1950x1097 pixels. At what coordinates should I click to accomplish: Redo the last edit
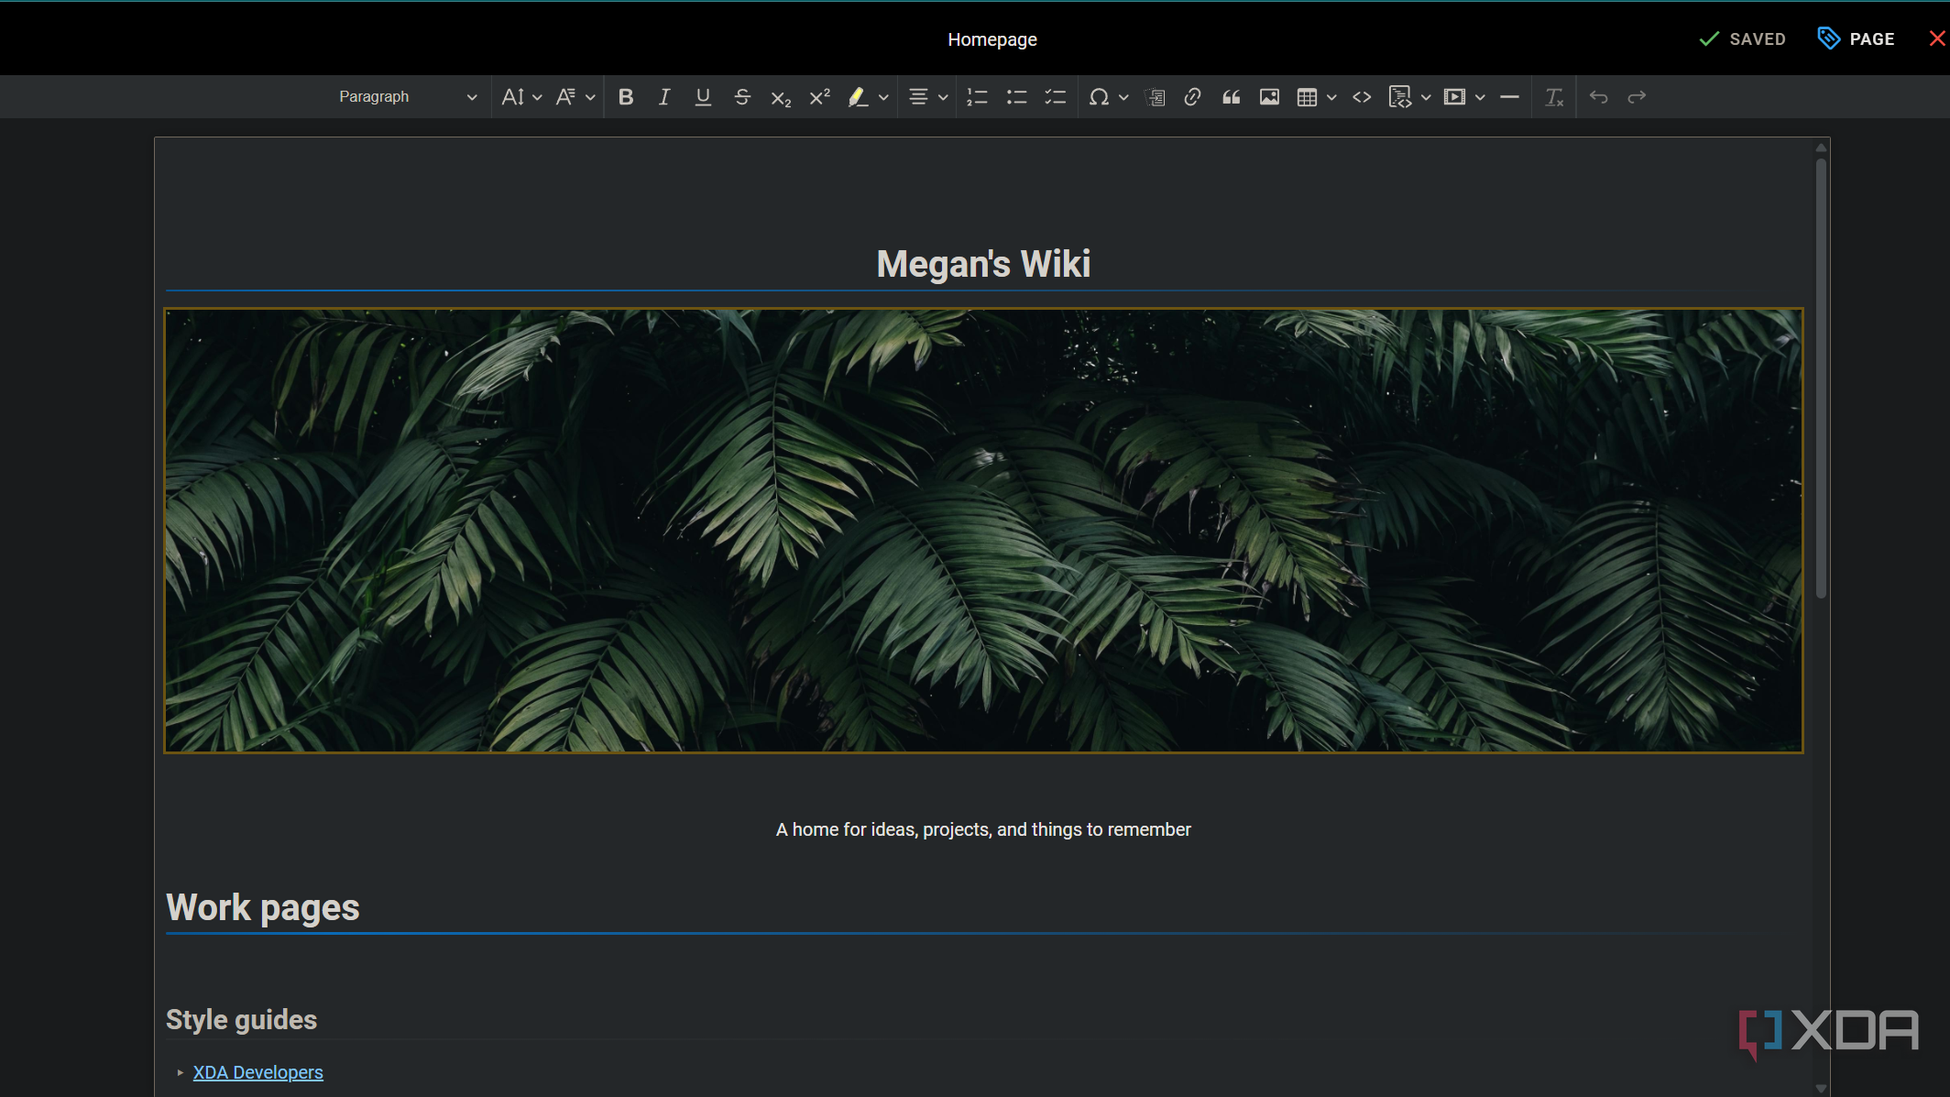pyautogui.click(x=1637, y=97)
